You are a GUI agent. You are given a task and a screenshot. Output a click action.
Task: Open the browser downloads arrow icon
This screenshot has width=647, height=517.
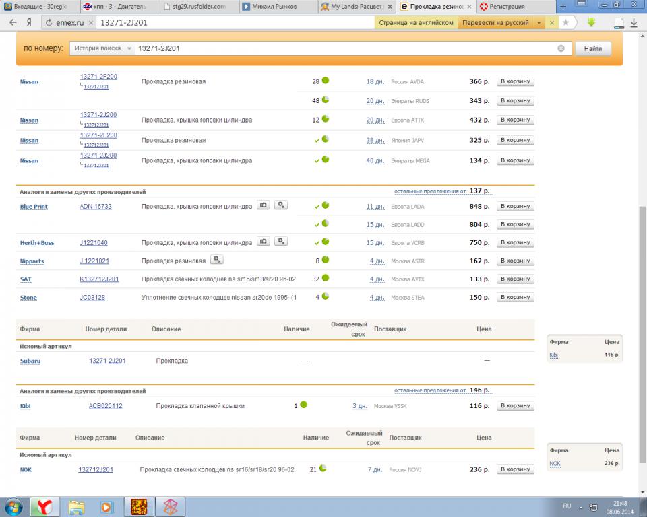tap(634, 23)
